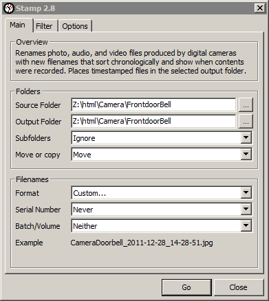Click the Move or copy label
Image resolution: width=269 pixels, height=301 pixels.
click(38, 155)
